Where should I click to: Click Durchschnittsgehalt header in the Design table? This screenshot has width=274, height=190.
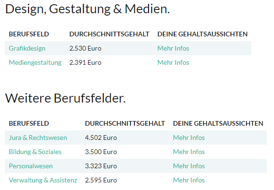point(109,34)
